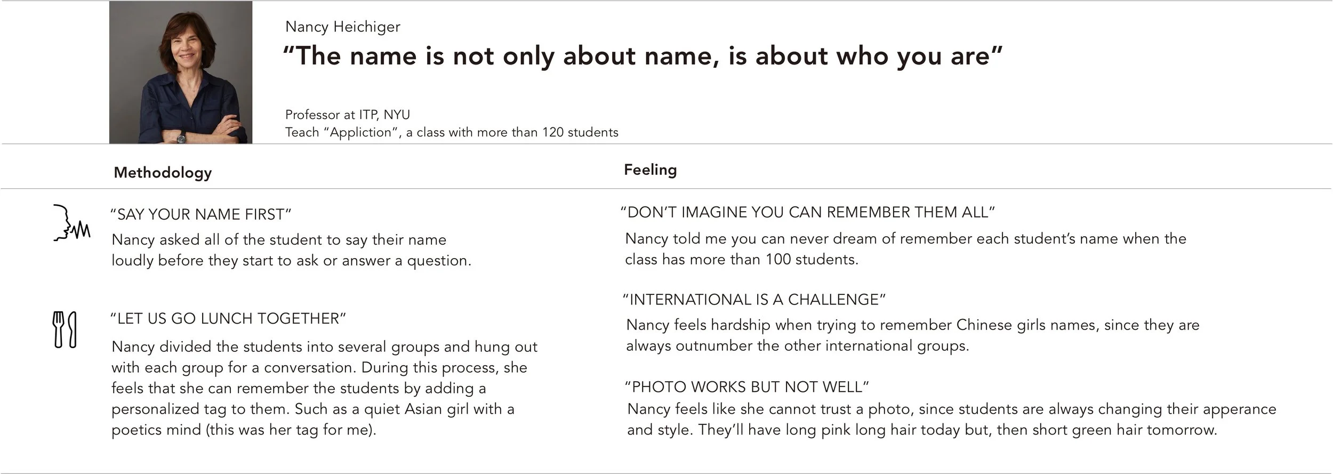Click paragraph about class over 100 students
The width and height of the screenshot is (1333, 474).
click(905, 249)
